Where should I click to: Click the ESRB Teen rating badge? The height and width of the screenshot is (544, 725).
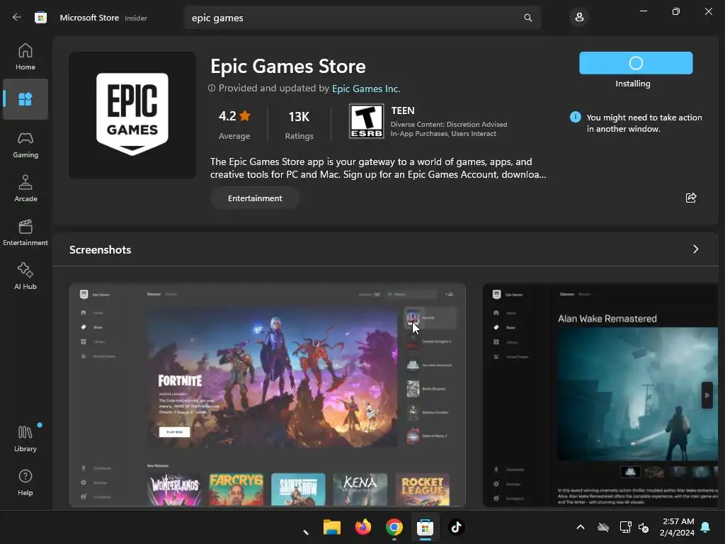[366, 121]
